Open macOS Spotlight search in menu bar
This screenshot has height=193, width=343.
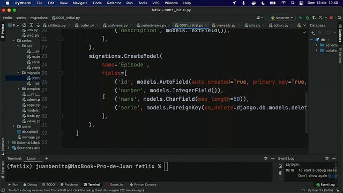point(293,3)
